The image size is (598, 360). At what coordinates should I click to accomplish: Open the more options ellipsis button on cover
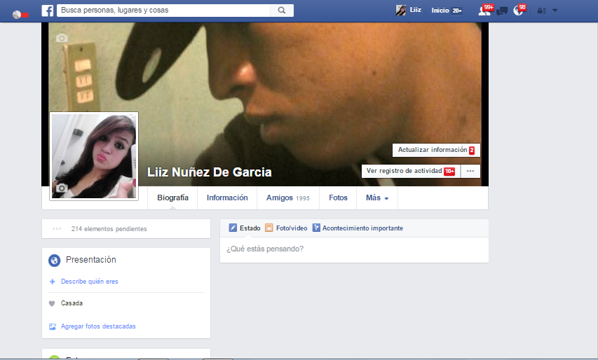[470, 171]
